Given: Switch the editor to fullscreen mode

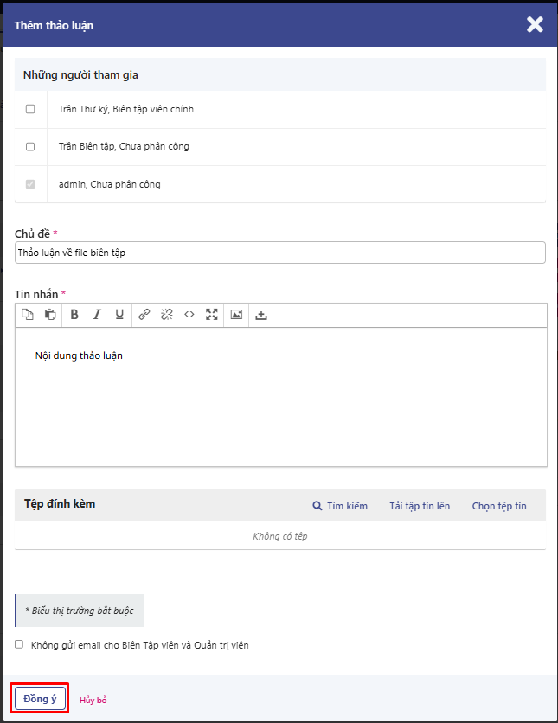Looking at the screenshot, I should point(212,315).
